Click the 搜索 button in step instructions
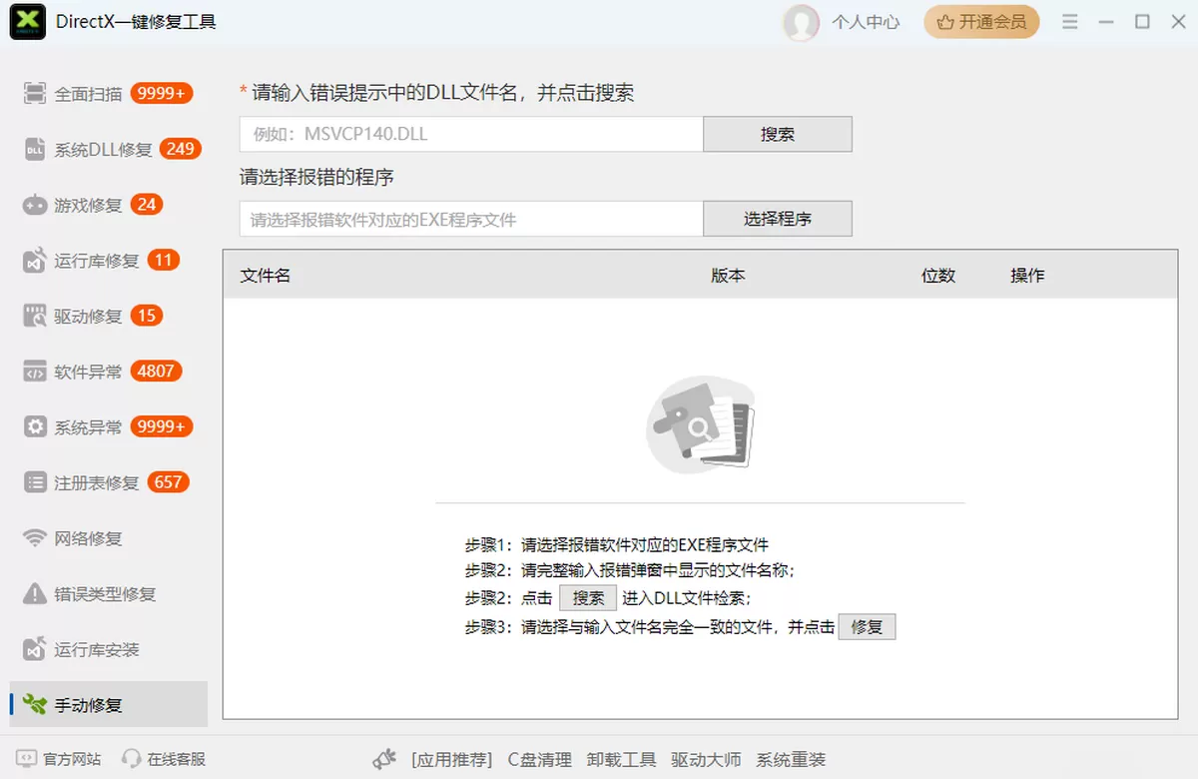This screenshot has width=1198, height=779. (x=588, y=598)
